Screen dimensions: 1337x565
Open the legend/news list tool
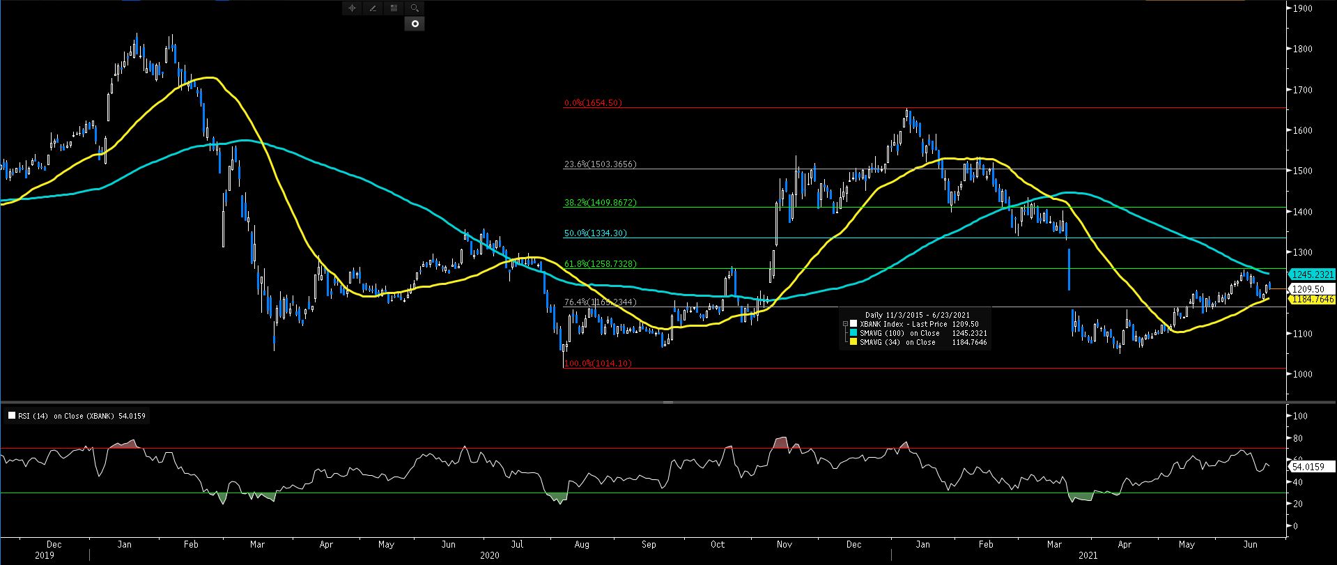click(x=394, y=8)
